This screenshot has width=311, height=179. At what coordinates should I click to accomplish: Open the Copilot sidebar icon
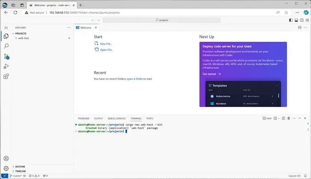point(306,12)
